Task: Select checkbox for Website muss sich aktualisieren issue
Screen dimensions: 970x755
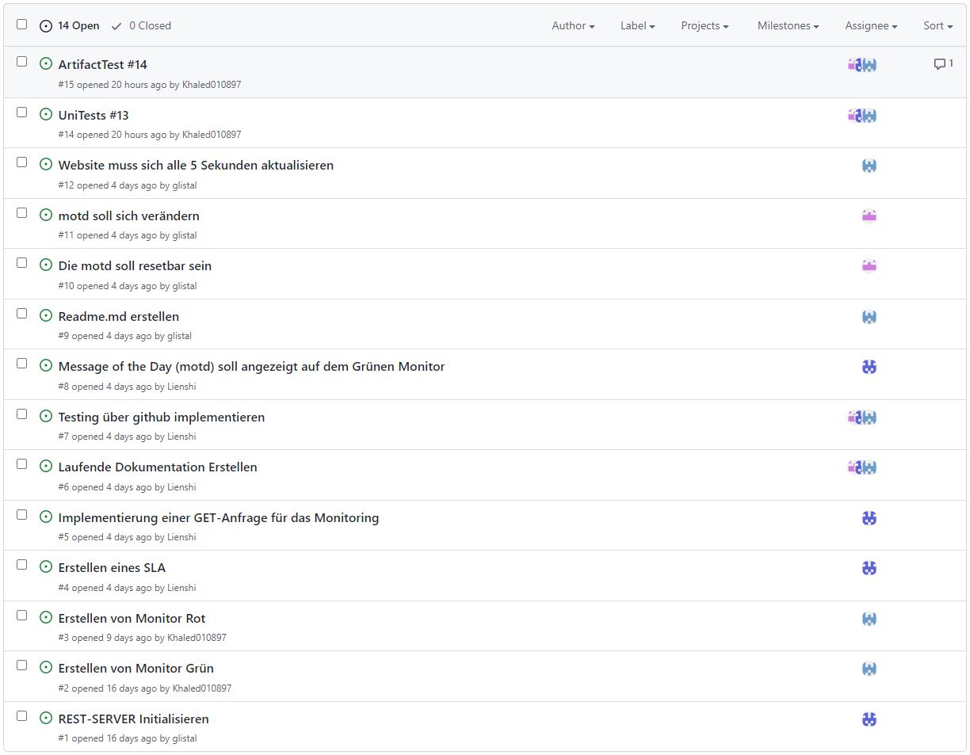Action: (22, 162)
